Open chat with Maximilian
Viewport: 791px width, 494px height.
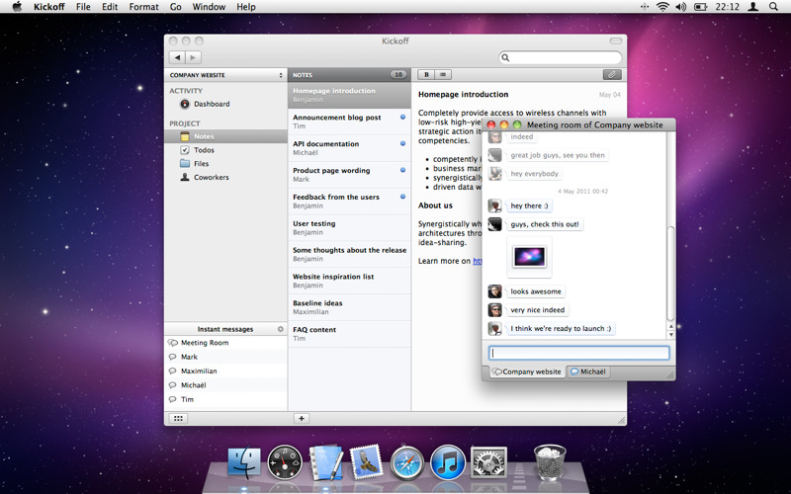225,371
